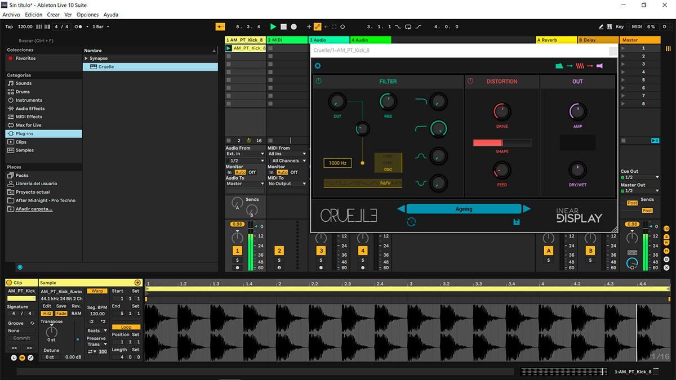Toggle track 1 activator button

237,251
